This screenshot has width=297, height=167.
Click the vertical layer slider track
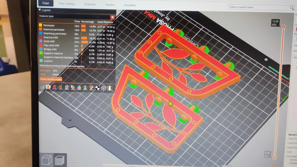[x=279, y=93]
